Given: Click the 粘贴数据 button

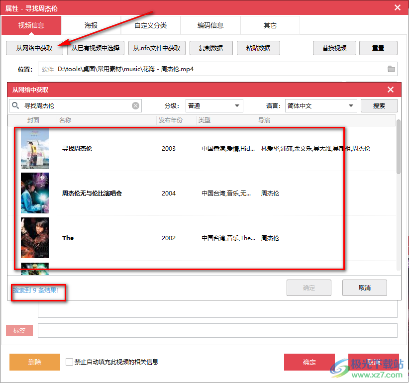Looking at the screenshot, I should pyautogui.click(x=258, y=48).
